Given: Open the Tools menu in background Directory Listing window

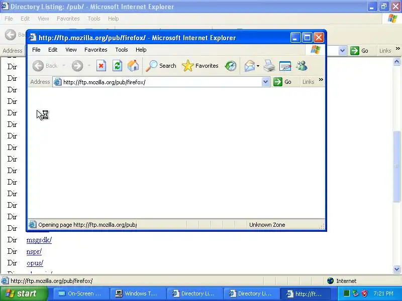Looking at the screenshot, I should point(94,19).
